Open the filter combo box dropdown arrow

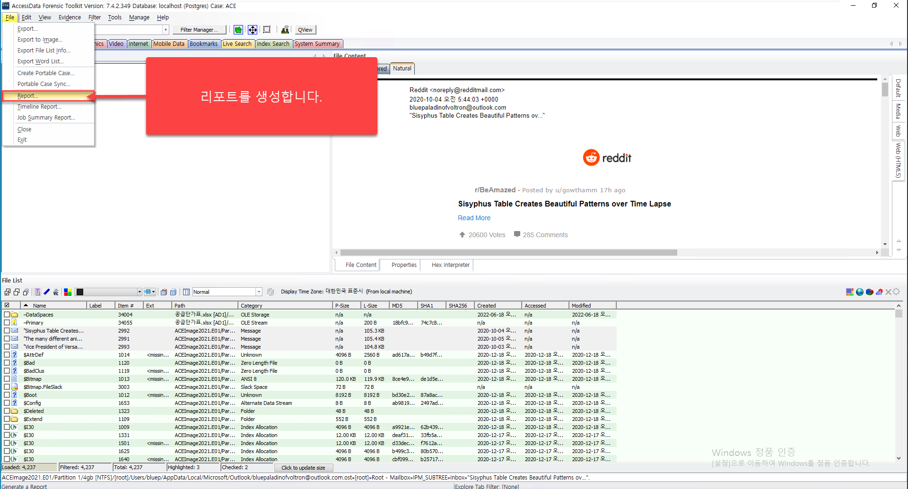pos(166,30)
